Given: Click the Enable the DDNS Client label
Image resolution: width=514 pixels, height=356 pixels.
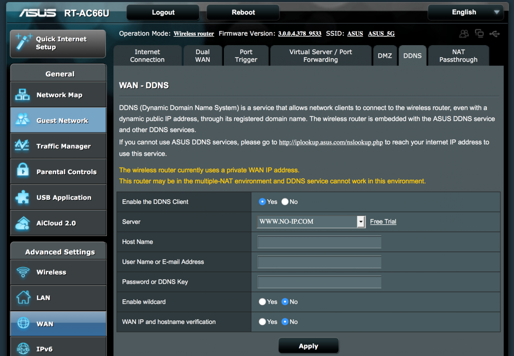Looking at the screenshot, I should click(155, 202).
